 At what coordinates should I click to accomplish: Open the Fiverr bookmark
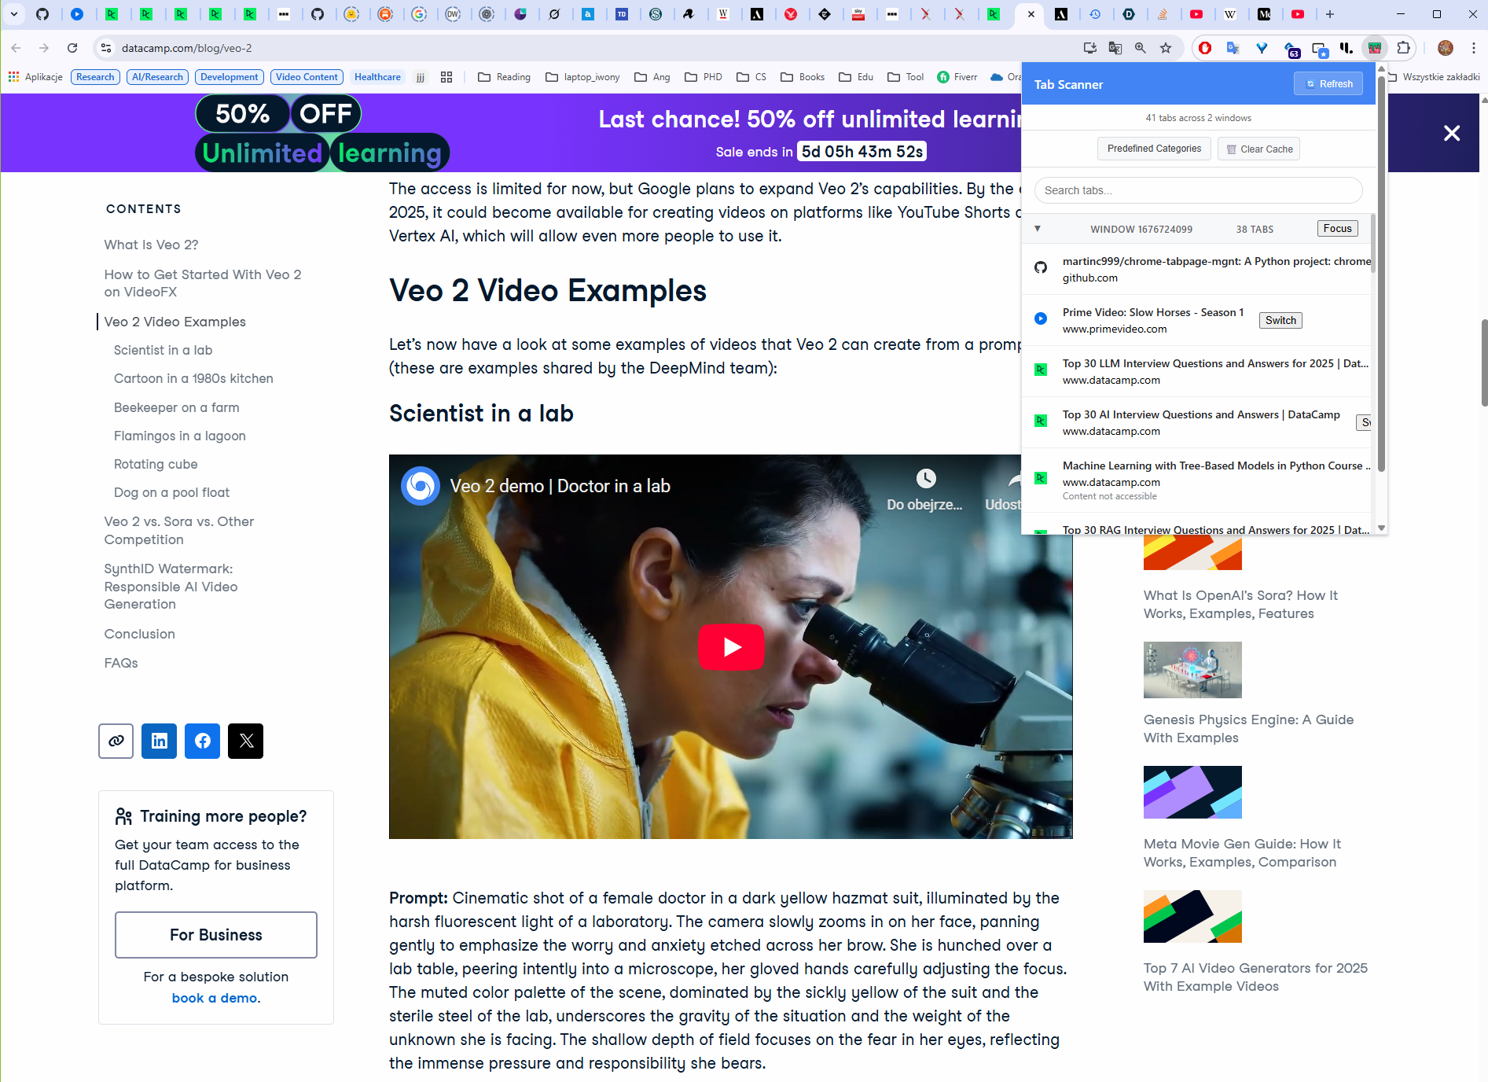pos(957,77)
